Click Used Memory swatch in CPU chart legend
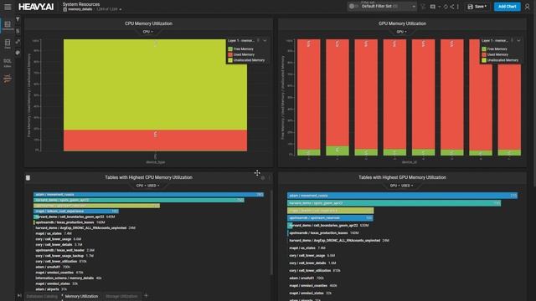Viewport: 536px width, 301px height. point(230,54)
